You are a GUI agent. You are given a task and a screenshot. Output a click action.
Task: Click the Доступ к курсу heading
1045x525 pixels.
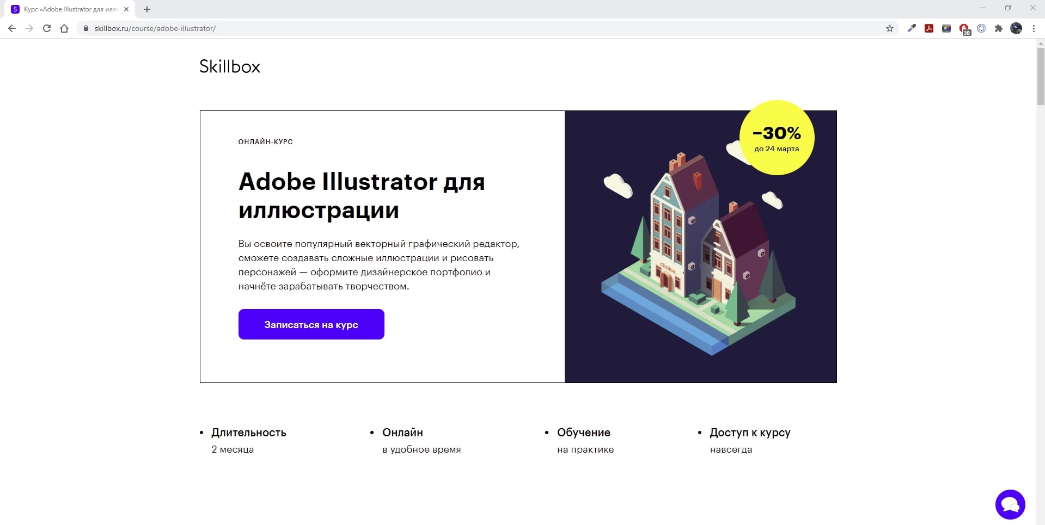coord(750,433)
